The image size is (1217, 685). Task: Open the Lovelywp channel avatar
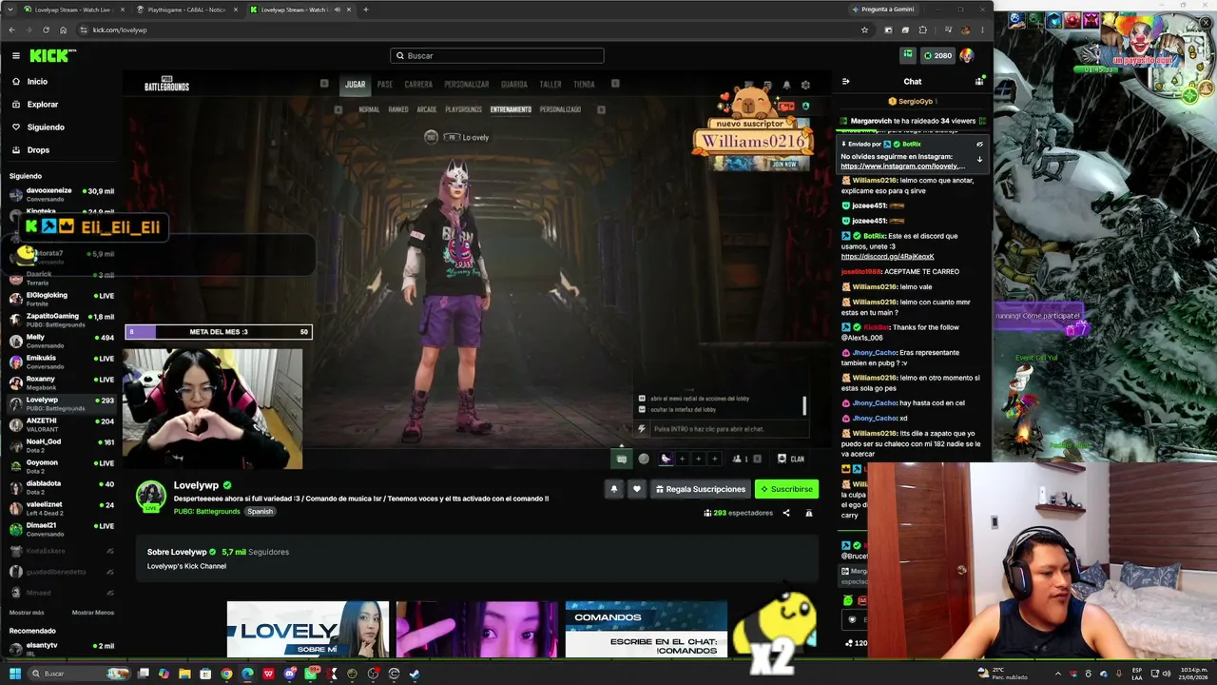click(151, 497)
